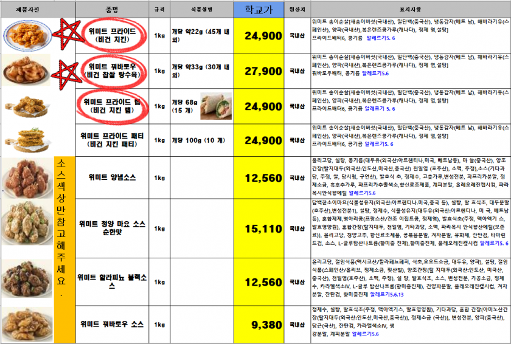Click 알레르기5.6 text in 양념소스 row
This screenshot has height=344, width=511.
pyautogui.click(x=362, y=193)
